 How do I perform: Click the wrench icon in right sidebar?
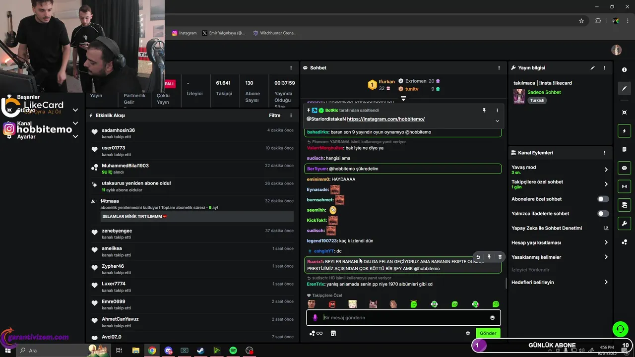pos(624,223)
